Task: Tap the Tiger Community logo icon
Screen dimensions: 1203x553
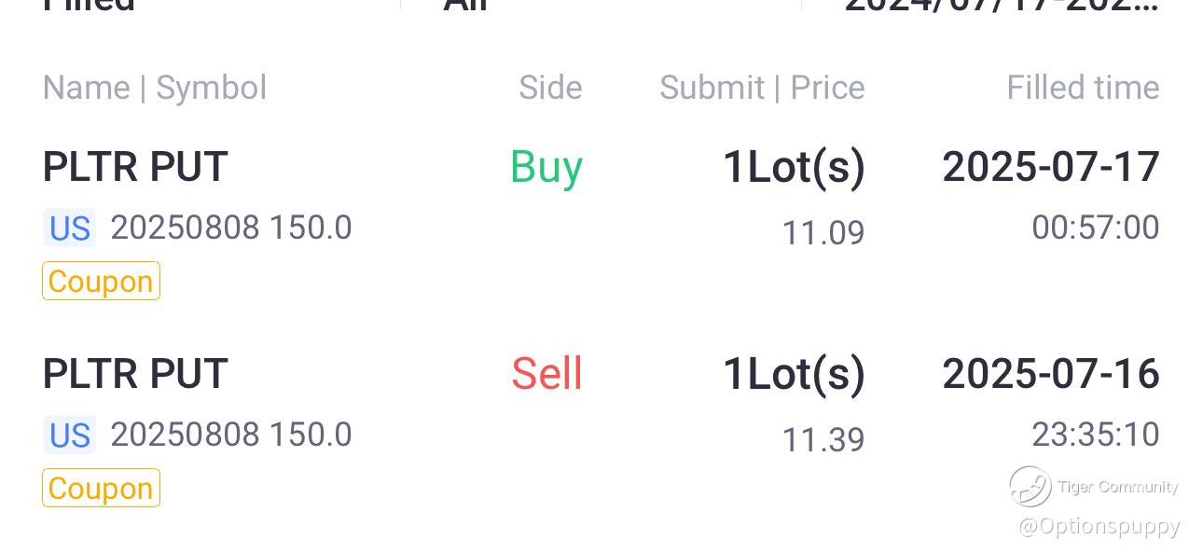Action: tap(1030, 487)
